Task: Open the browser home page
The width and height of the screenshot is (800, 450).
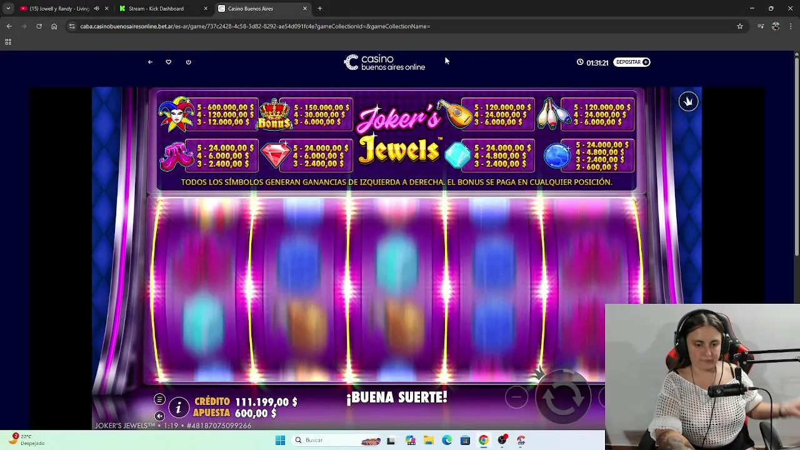Action: pyautogui.click(x=54, y=26)
